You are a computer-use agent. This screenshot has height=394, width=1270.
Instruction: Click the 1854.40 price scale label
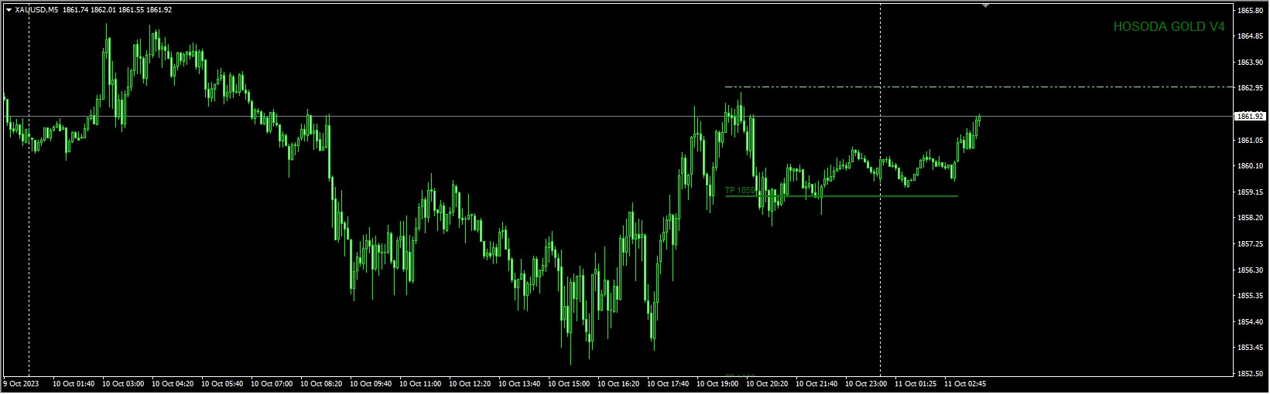(x=1251, y=322)
